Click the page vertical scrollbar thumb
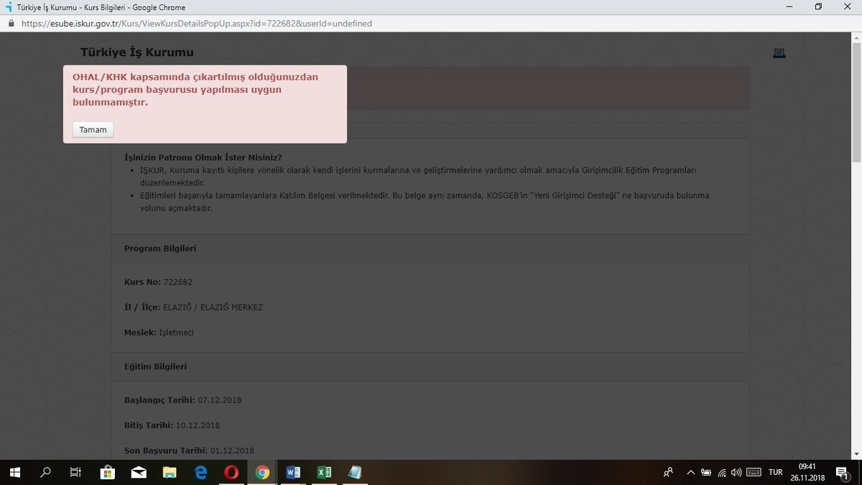Viewport: 862px width, 485px height. click(x=856, y=101)
